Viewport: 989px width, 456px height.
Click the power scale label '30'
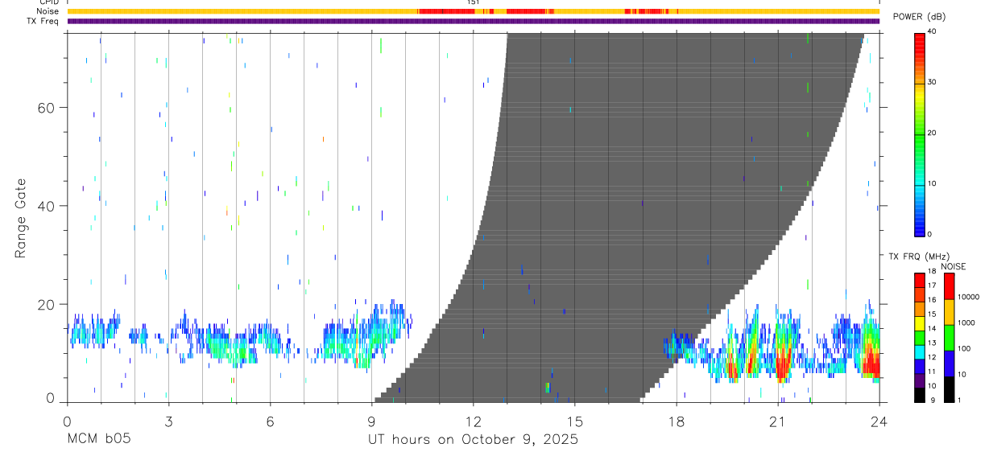pyautogui.click(x=932, y=82)
